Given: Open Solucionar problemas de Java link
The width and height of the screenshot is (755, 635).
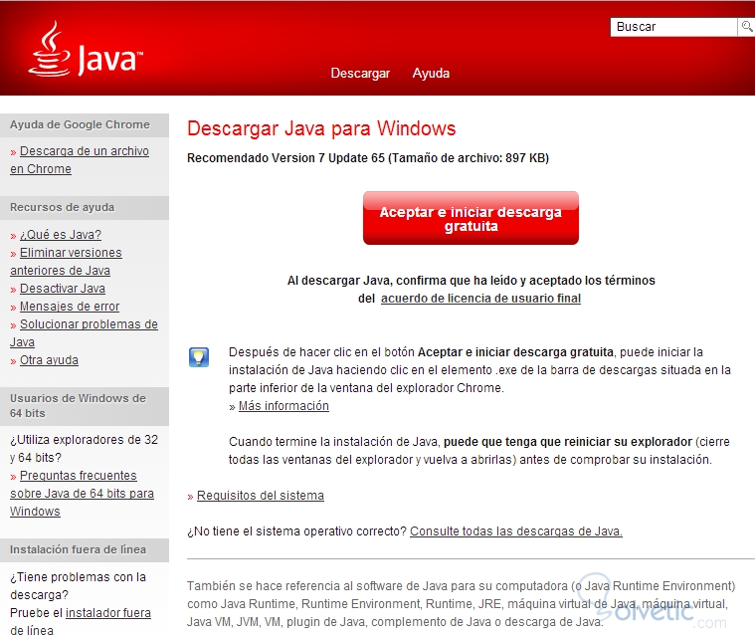Looking at the screenshot, I should click(x=84, y=333).
